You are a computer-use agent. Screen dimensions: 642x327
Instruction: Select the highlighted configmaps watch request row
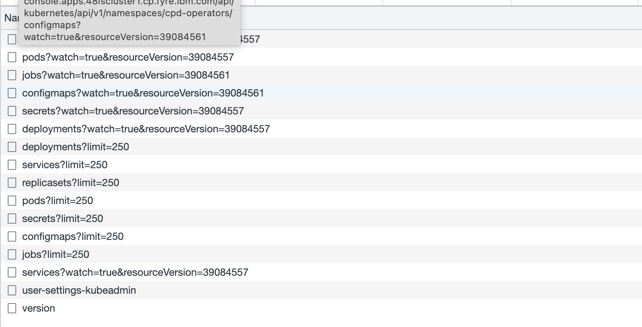pyautogui.click(x=143, y=93)
